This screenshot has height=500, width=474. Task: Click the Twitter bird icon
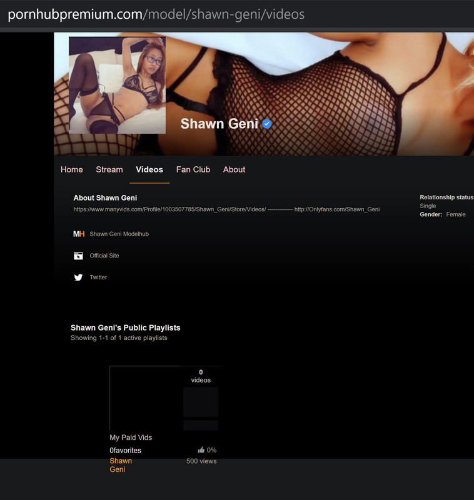click(78, 277)
